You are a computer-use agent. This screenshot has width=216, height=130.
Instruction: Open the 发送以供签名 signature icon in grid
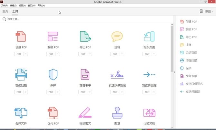117,75
